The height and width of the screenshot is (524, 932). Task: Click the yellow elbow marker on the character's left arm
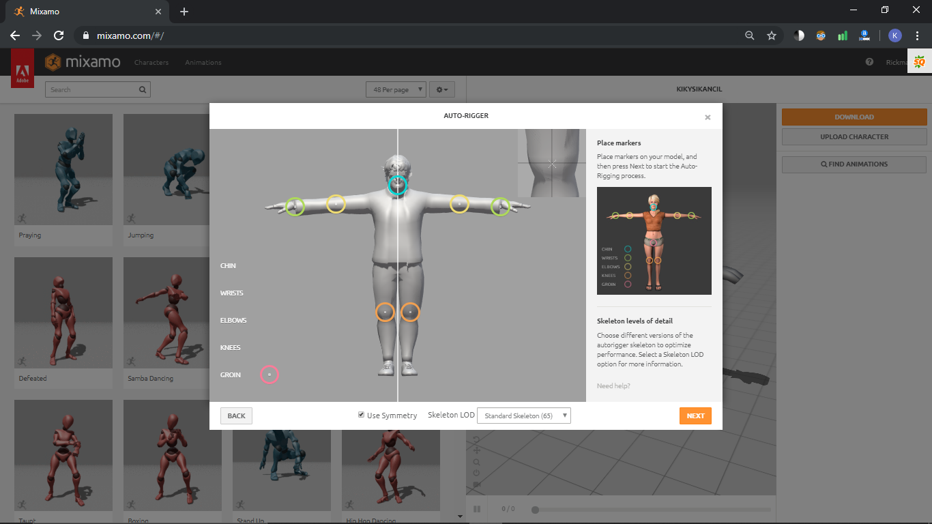[460, 204]
